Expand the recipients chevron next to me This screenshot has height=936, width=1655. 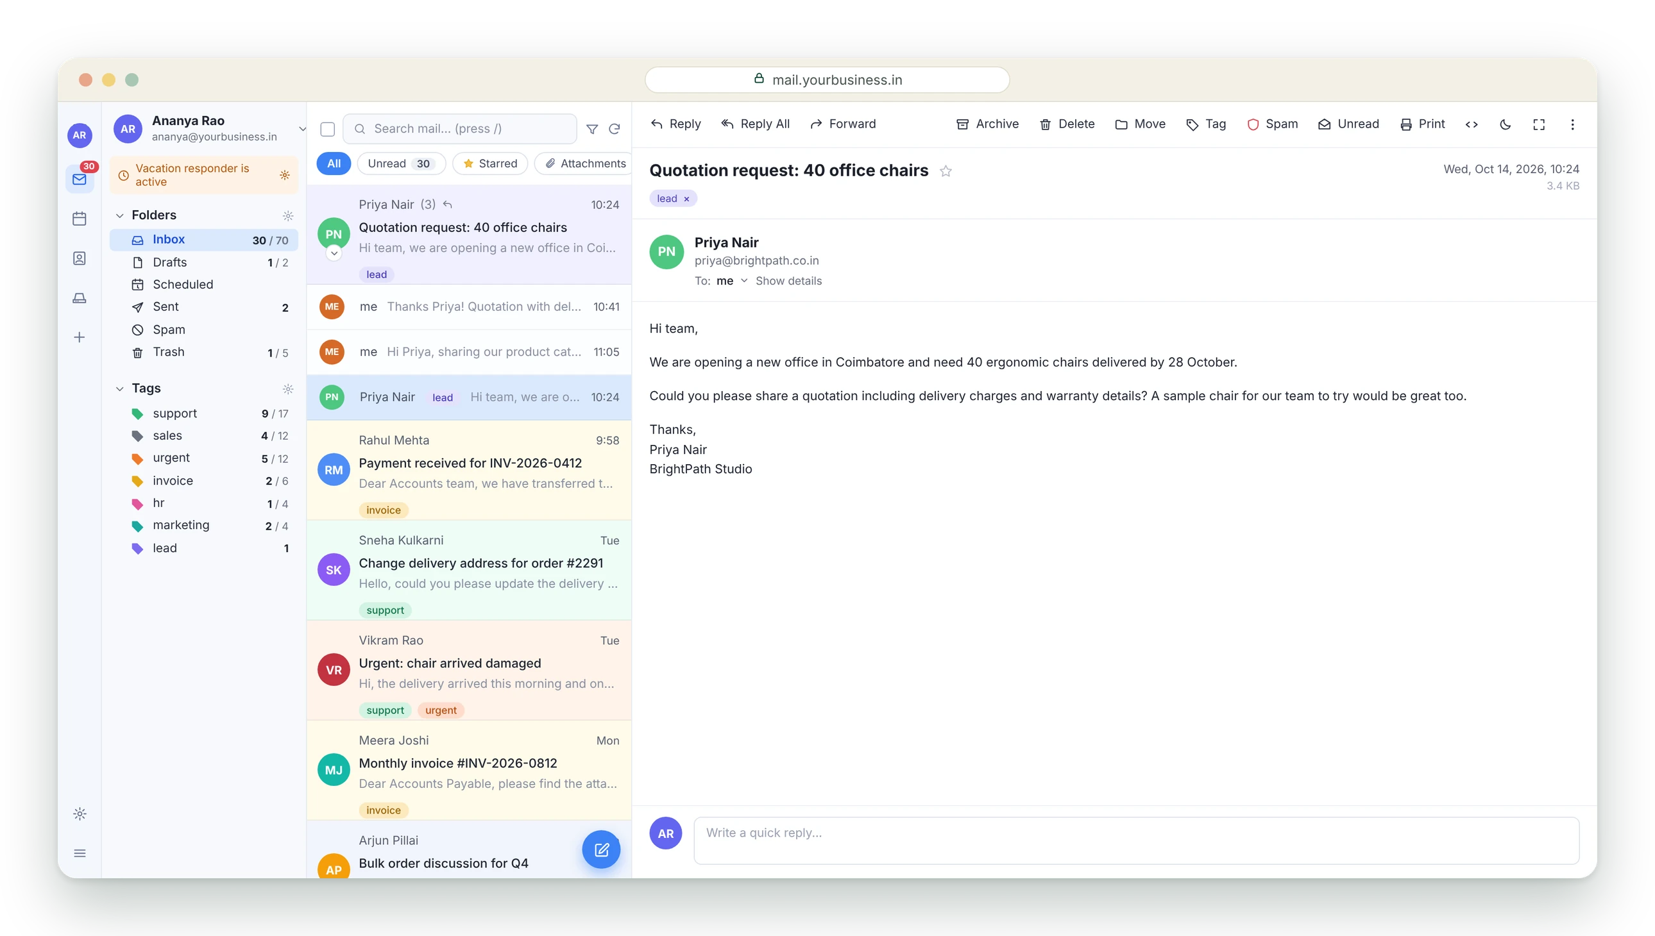click(x=744, y=281)
